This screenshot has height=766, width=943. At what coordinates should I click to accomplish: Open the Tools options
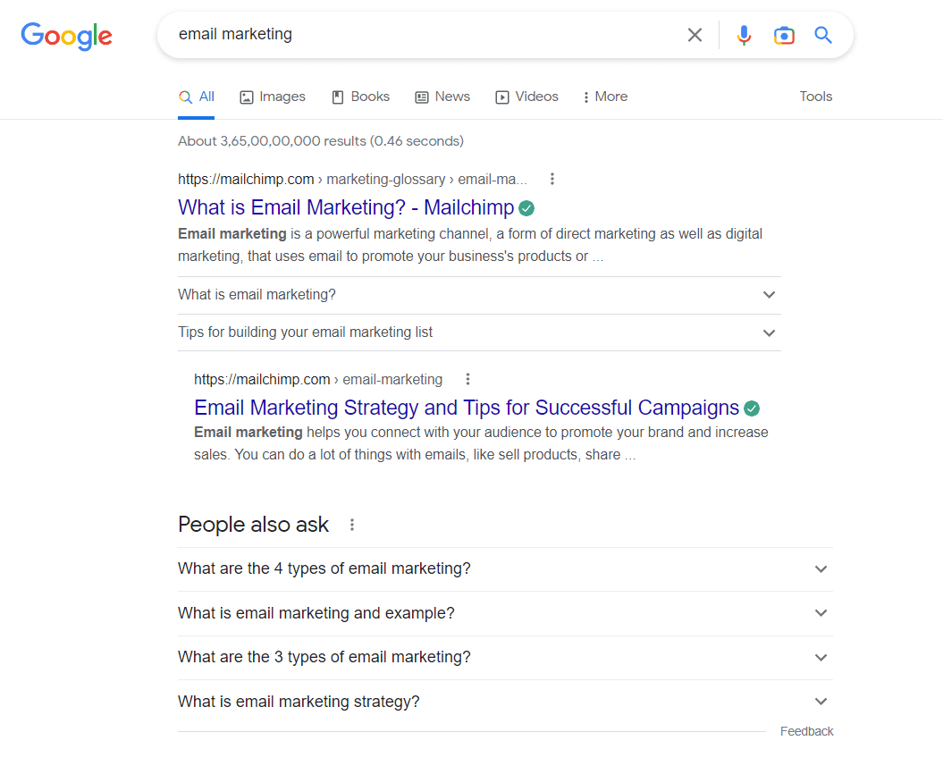tap(815, 97)
